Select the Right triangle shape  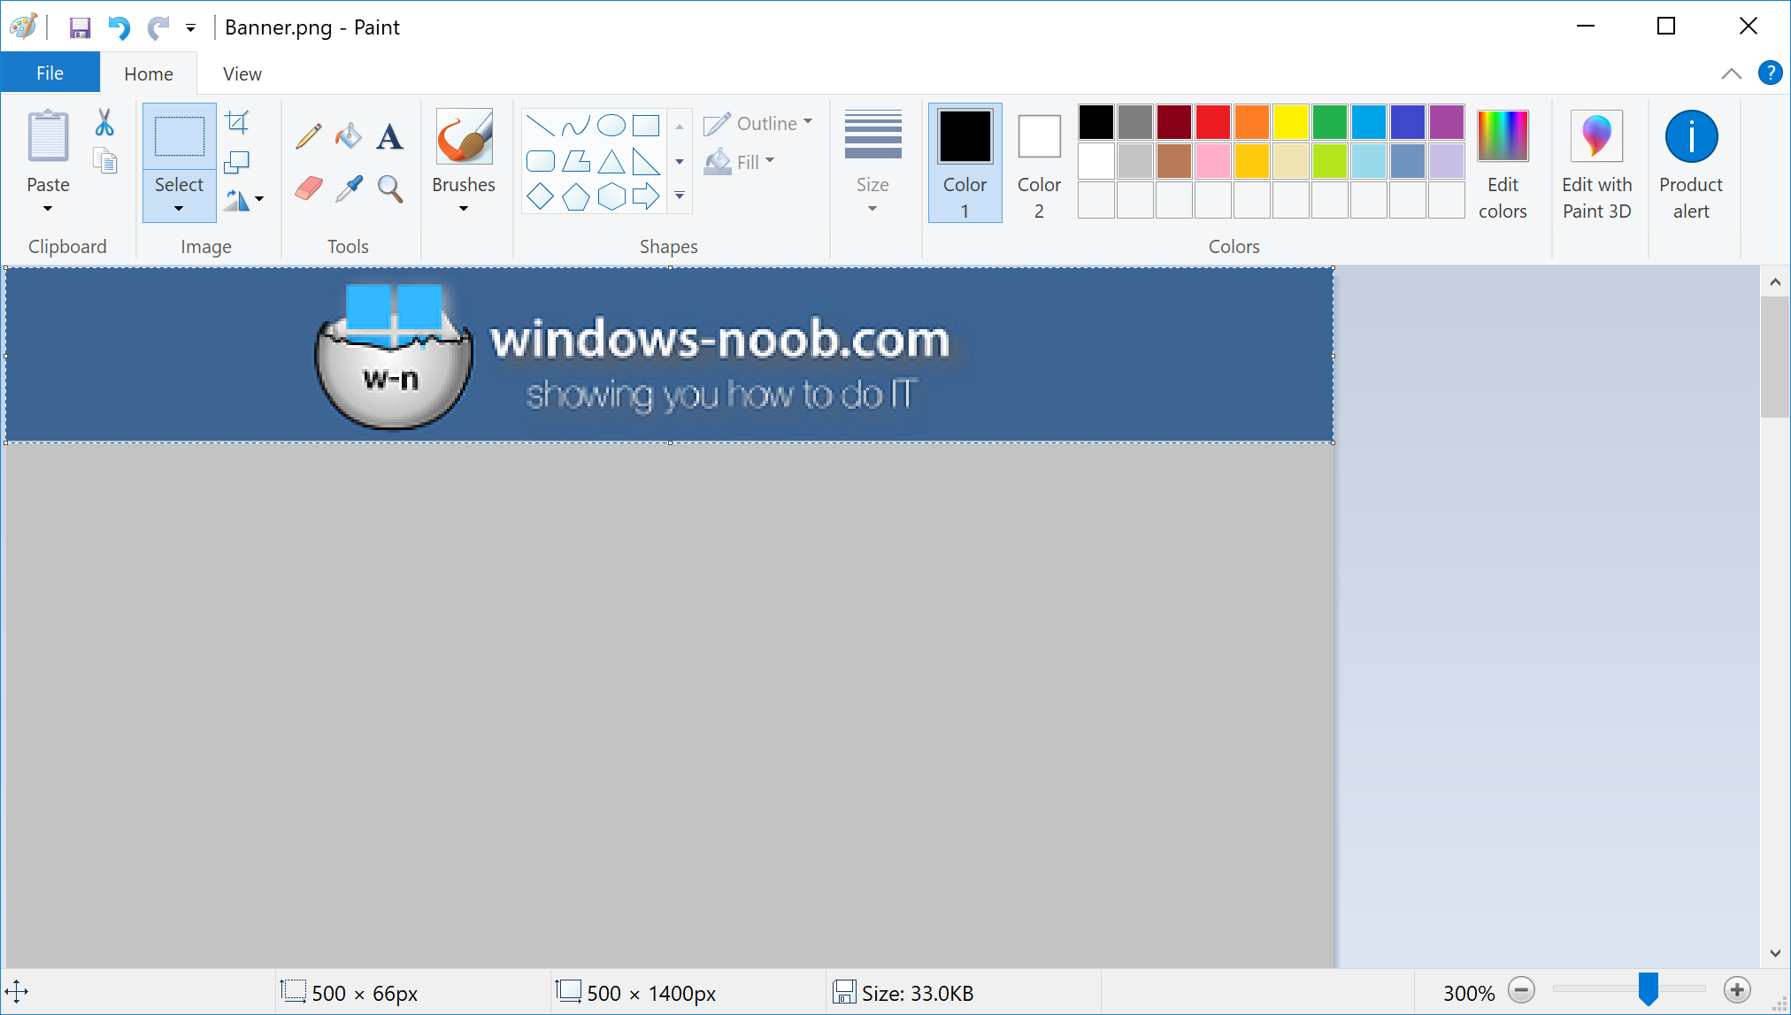click(646, 161)
